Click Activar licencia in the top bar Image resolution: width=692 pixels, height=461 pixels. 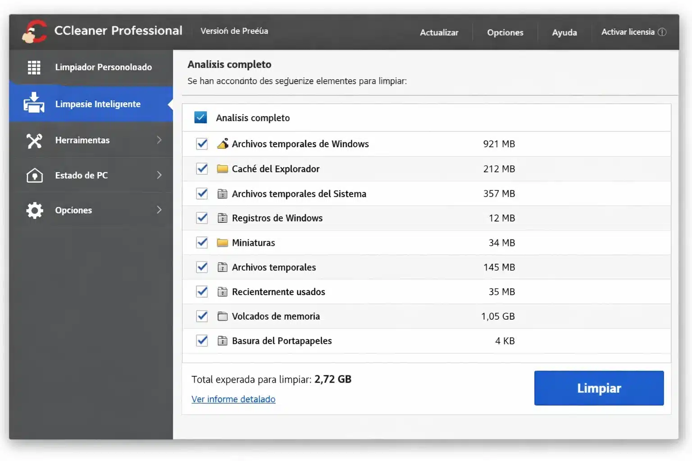click(x=628, y=32)
